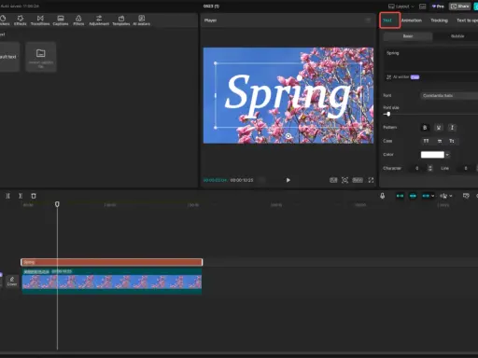Open the player menu icon
Viewport: 478px width, 358px height.
[368, 21]
